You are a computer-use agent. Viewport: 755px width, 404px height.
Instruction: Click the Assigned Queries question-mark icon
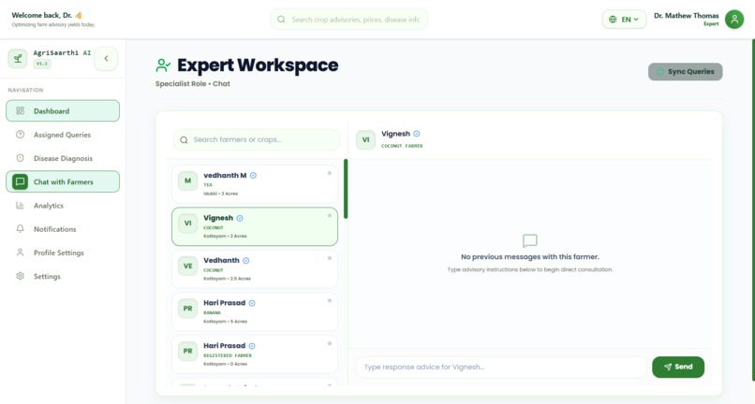(x=21, y=135)
